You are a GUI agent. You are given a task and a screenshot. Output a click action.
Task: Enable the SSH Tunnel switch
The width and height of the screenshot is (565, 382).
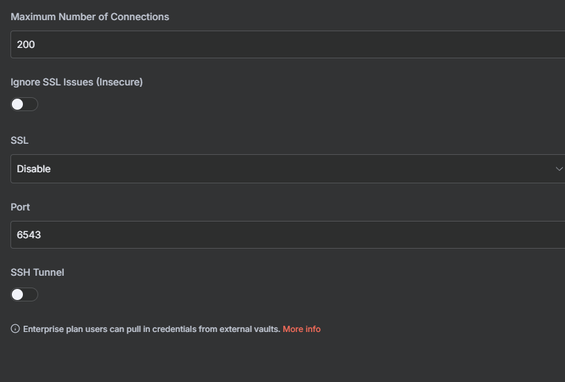24,294
